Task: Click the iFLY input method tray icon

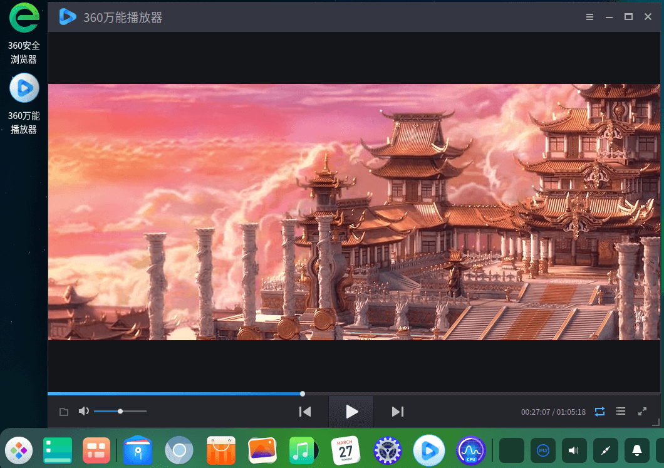Action: [x=543, y=450]
